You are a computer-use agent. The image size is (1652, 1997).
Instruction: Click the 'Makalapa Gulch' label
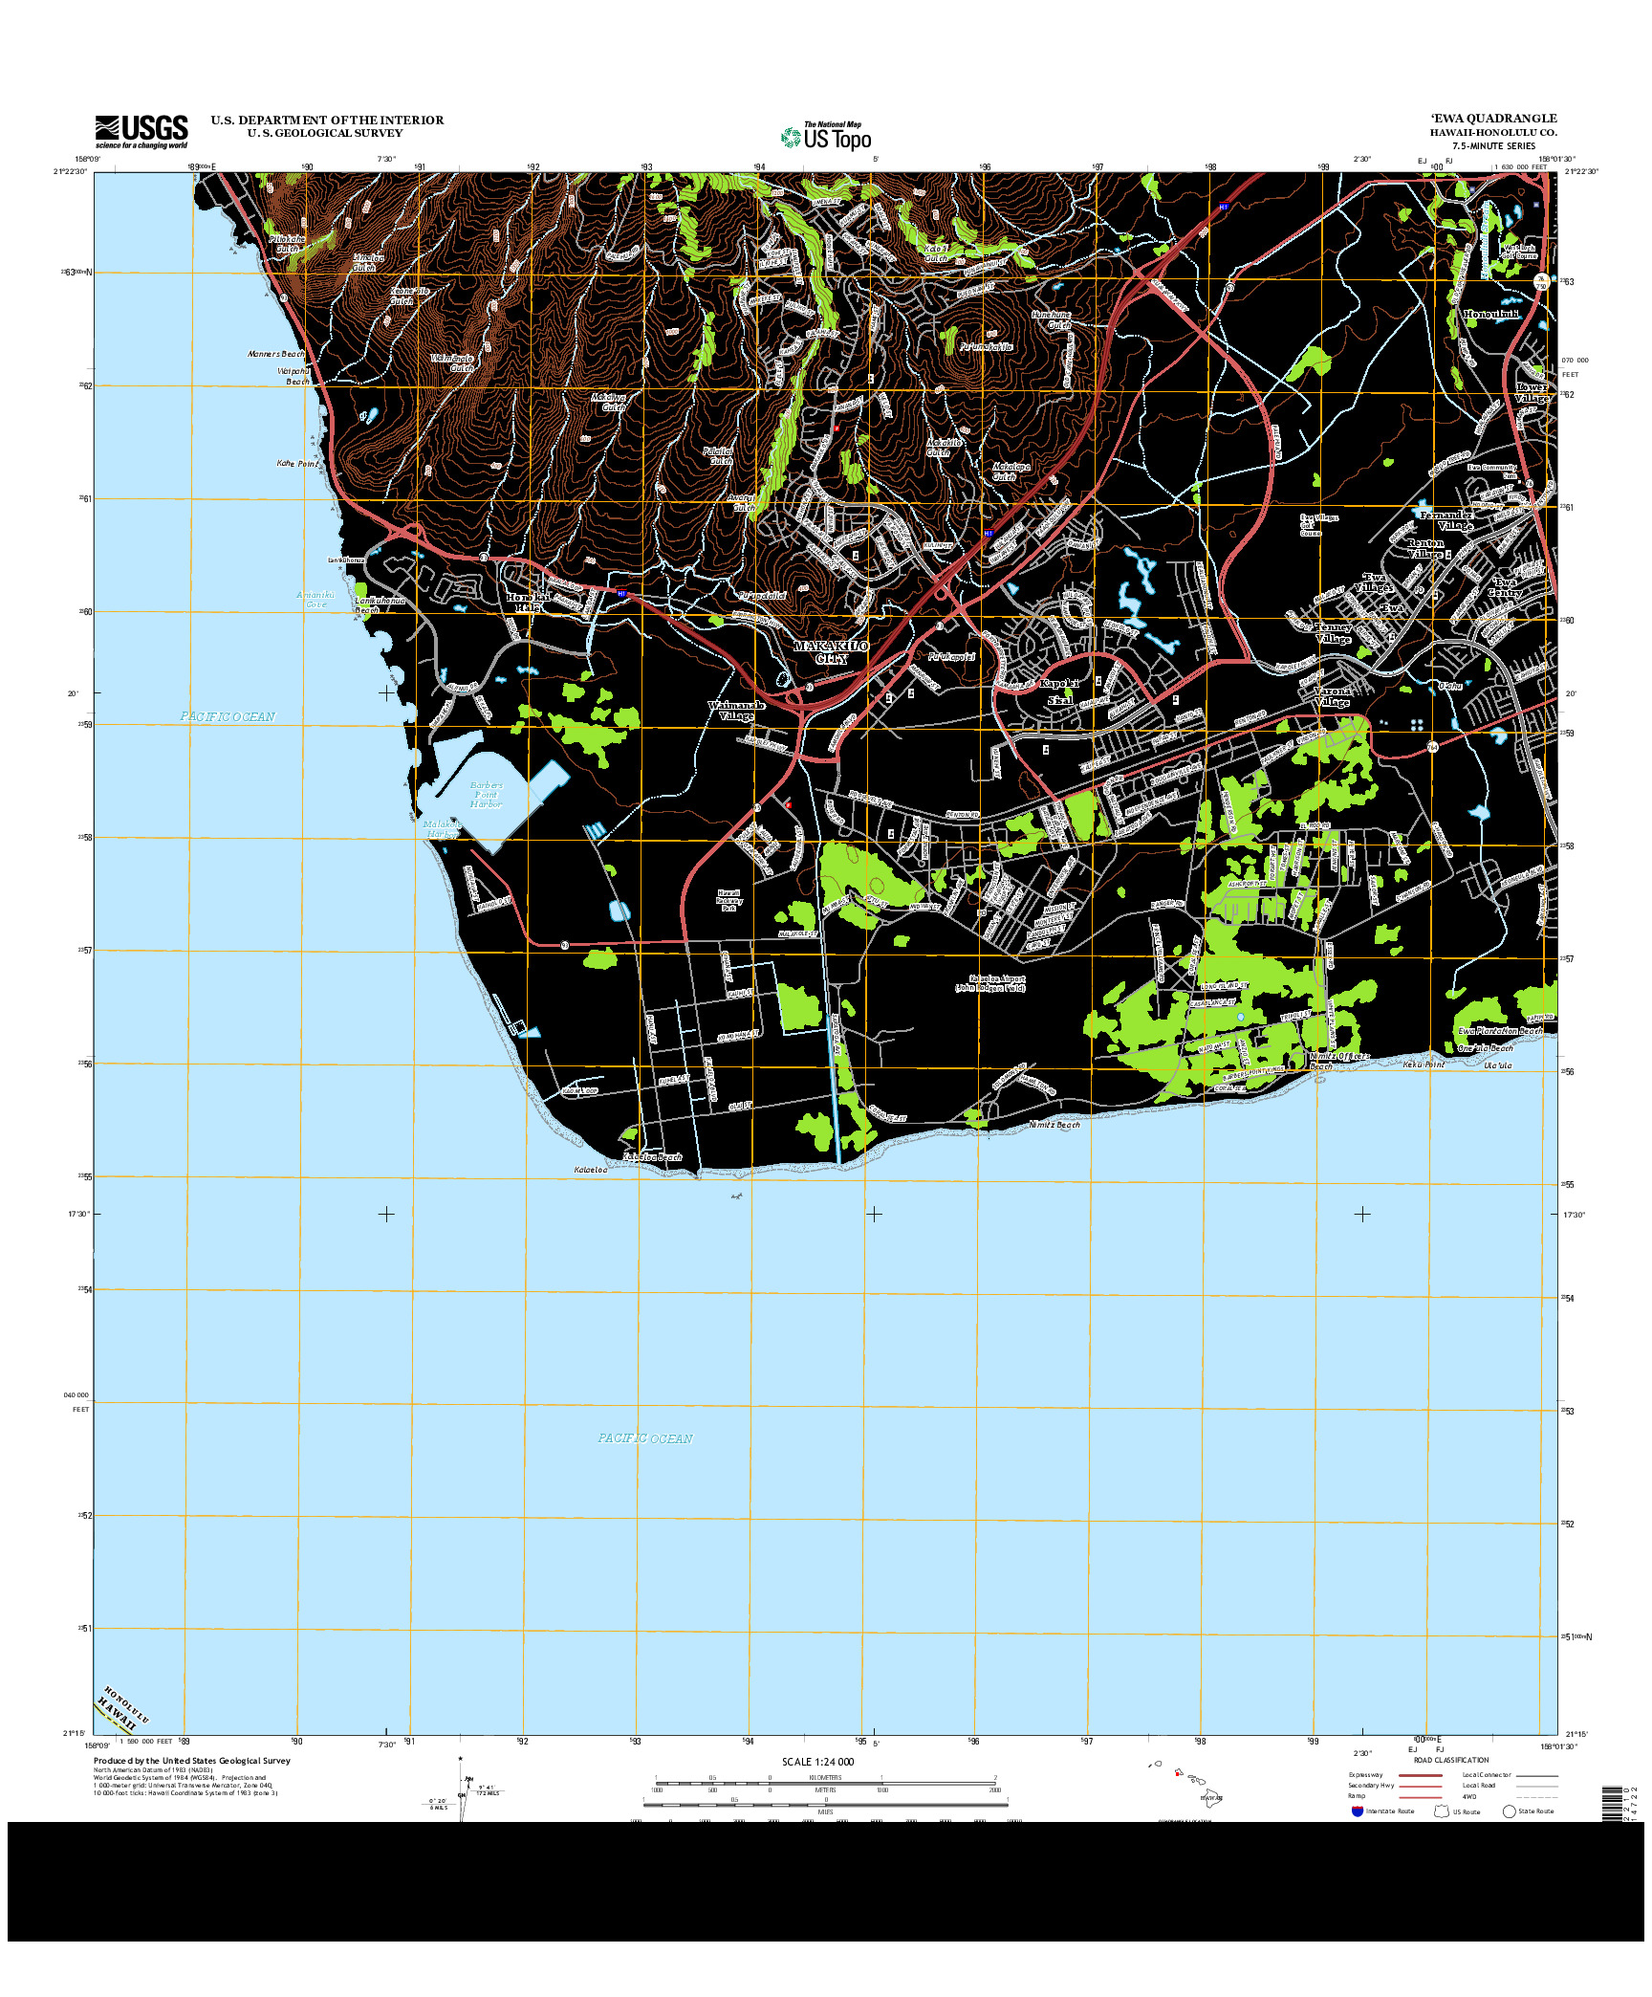(1011, 472)
